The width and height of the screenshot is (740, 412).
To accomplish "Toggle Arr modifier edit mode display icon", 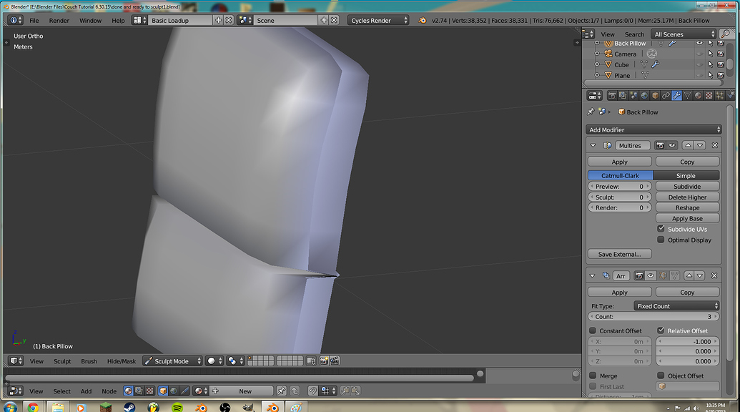I will coord(663,275).
